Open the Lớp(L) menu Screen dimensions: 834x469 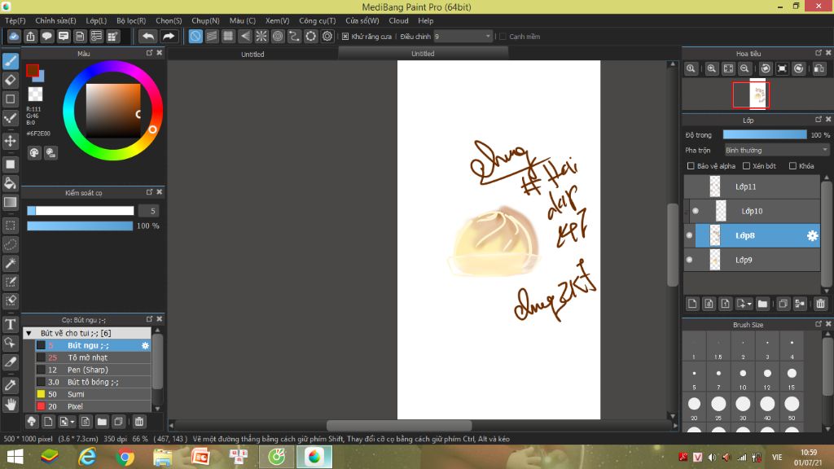click(96, 20)
